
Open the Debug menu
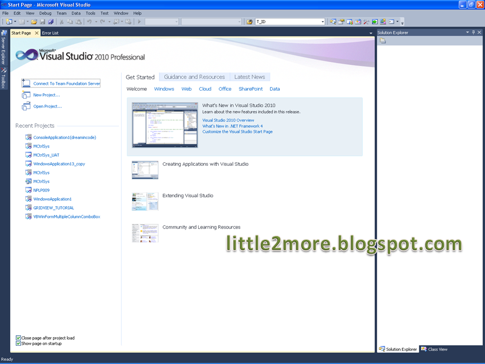pos(45,13)
